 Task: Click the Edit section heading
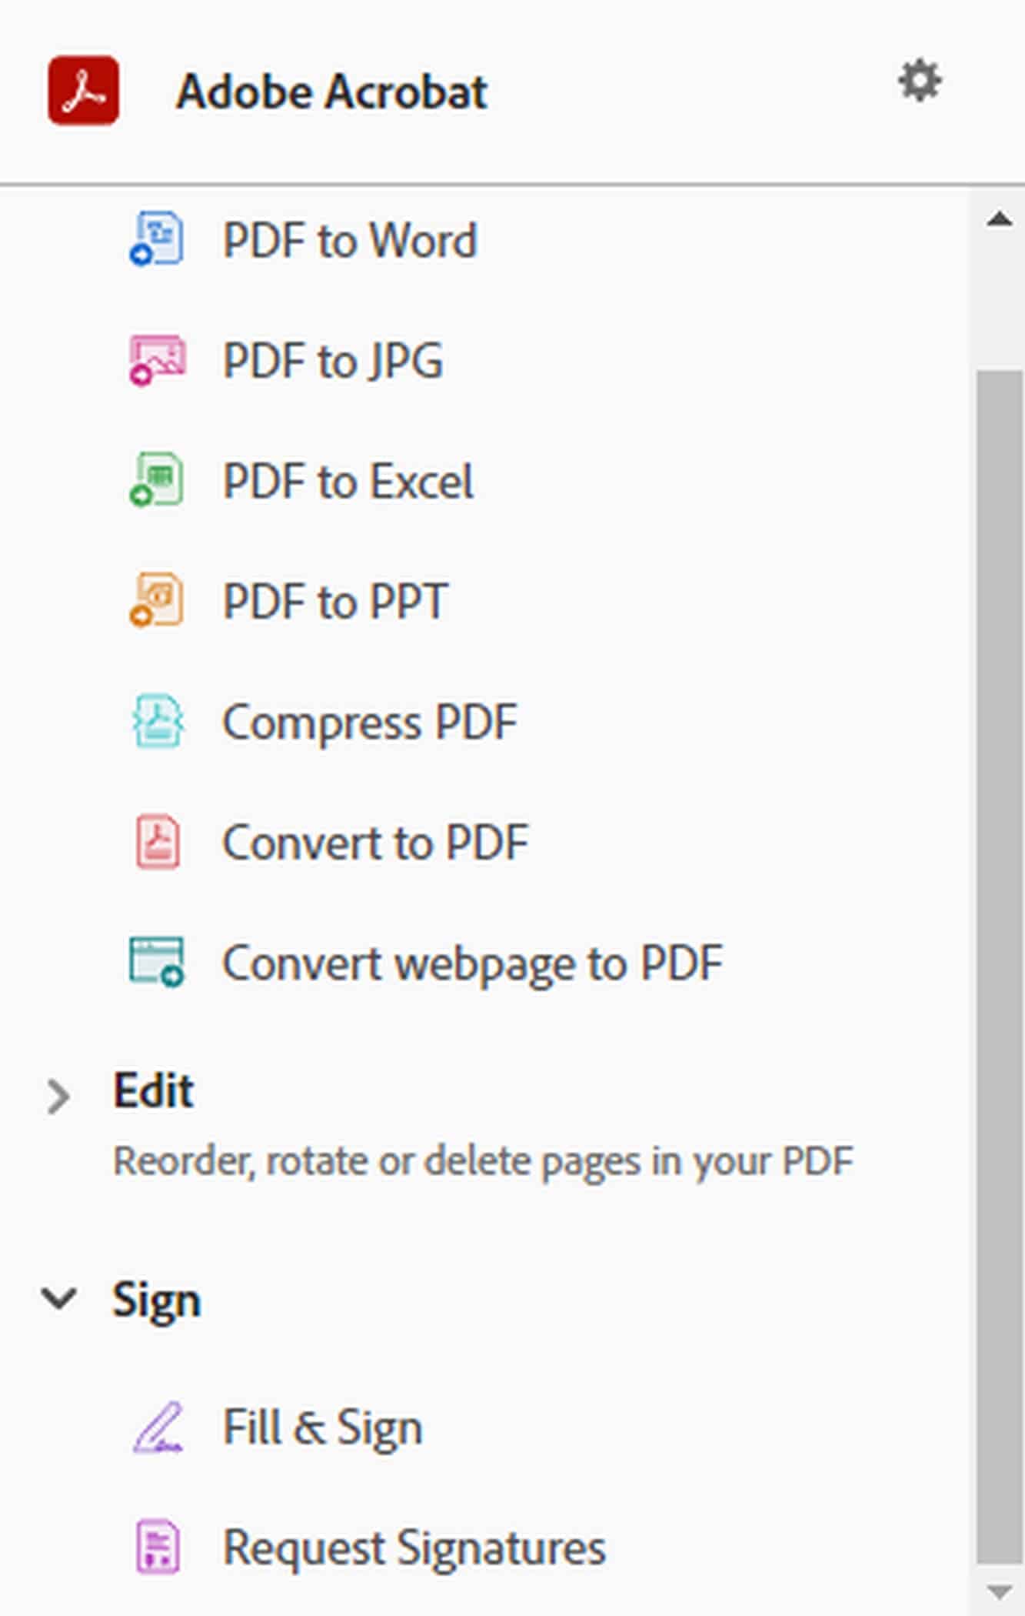pyautogui.click(x=153, y=1090)
